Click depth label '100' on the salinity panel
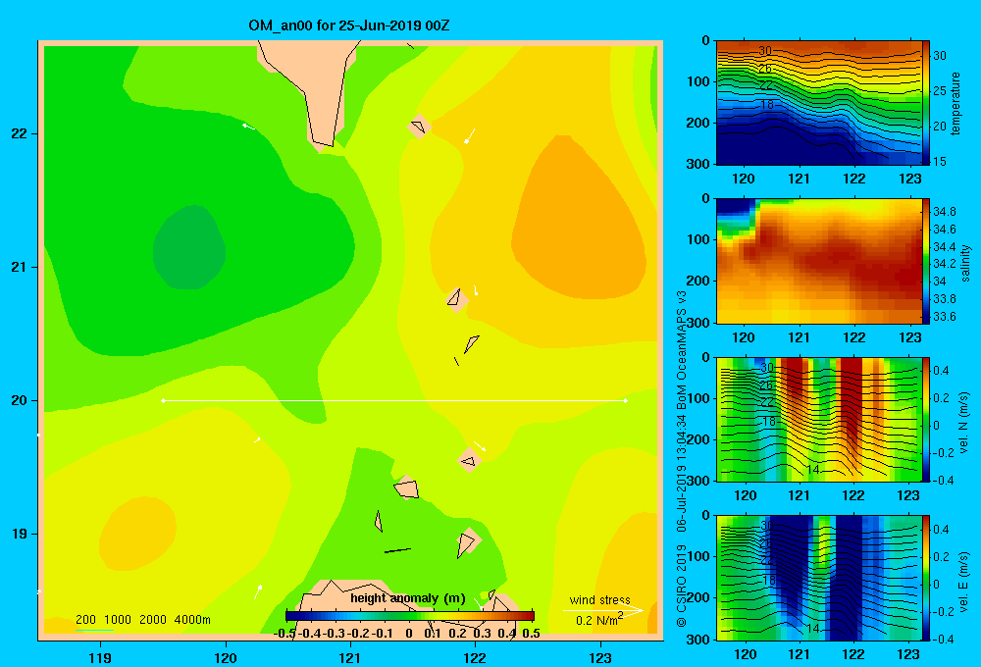Image resolution: width=981 pixels, height=667 pixels. 698,239
